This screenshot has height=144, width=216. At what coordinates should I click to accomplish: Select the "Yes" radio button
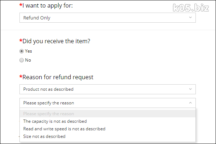(22, 51)
